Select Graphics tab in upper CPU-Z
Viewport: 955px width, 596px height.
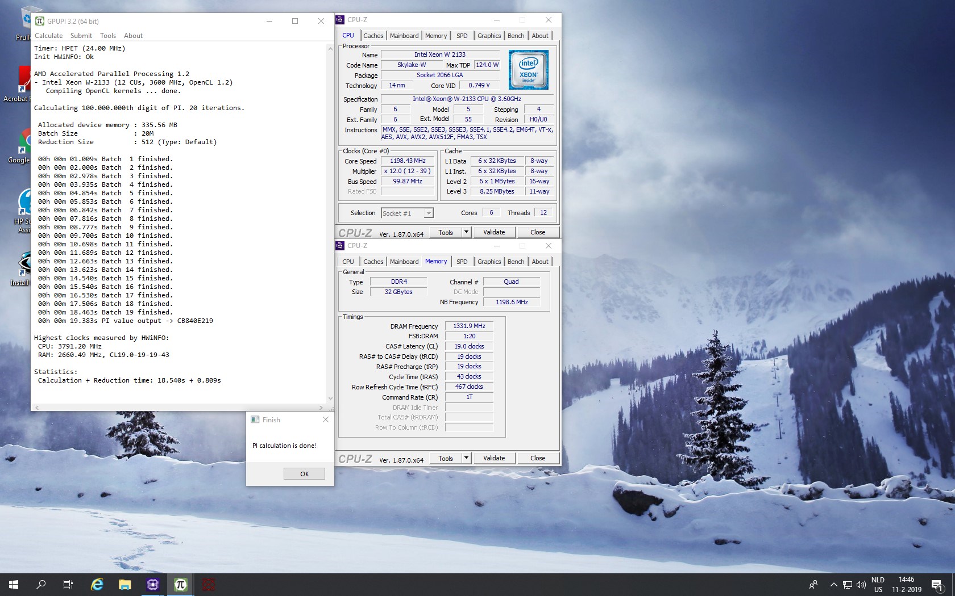[x=489, y=36]
